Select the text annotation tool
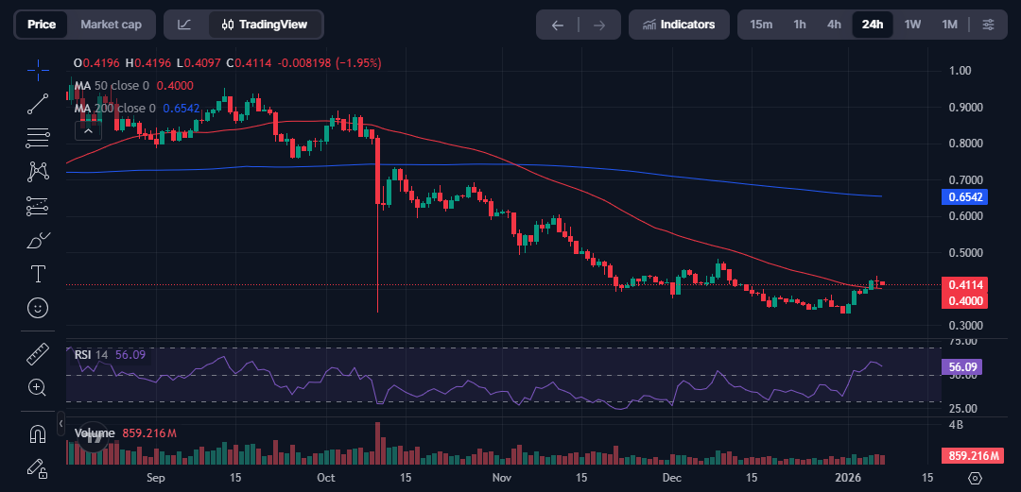The height and width of the screenshot is (492, 1021). coord(38,274)
